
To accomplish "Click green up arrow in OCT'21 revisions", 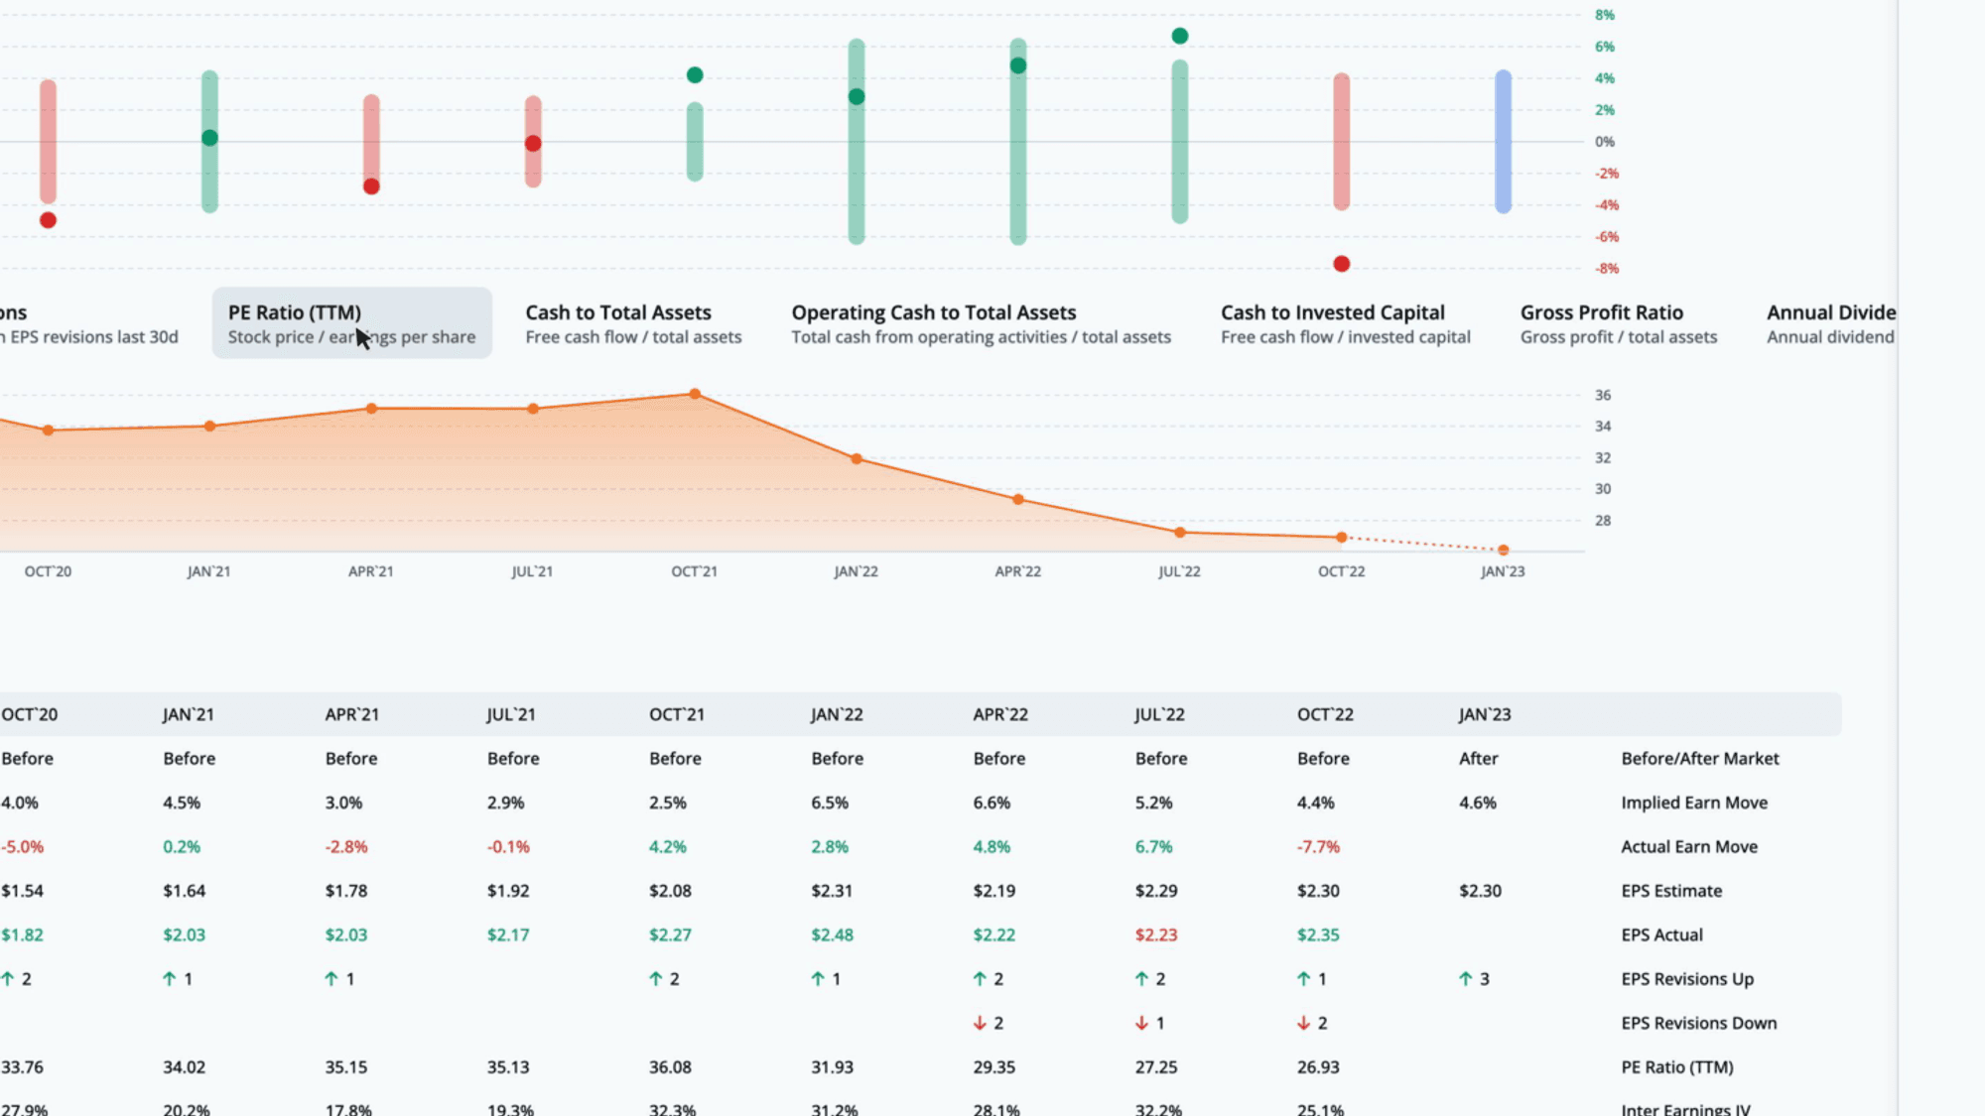I will coord(655,979).
